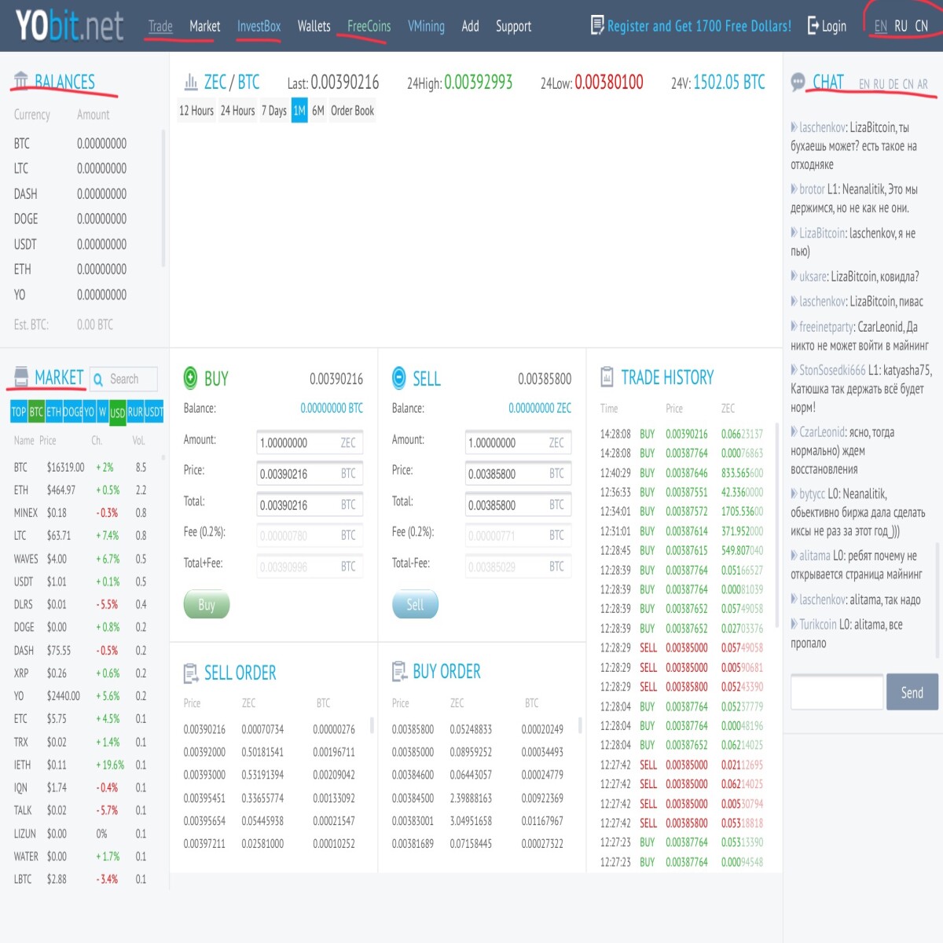Click the magnifier icon in Market search
This screenshot has width=943, height=943.
click(98, 380)
